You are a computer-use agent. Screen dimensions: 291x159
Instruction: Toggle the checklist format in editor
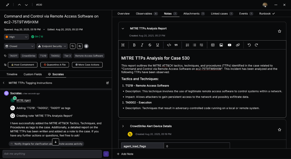tap(201, 45)
